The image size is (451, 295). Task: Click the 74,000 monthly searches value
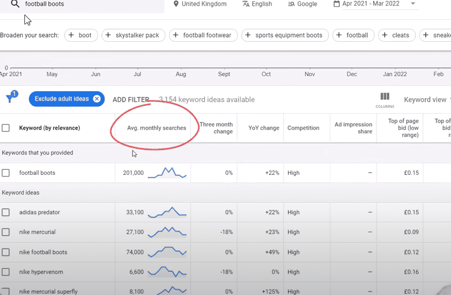pyautogui.click(x=135, y=252)
